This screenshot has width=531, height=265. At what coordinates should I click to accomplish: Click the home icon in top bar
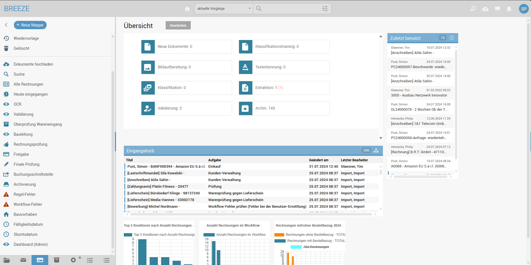click(187, 9)
